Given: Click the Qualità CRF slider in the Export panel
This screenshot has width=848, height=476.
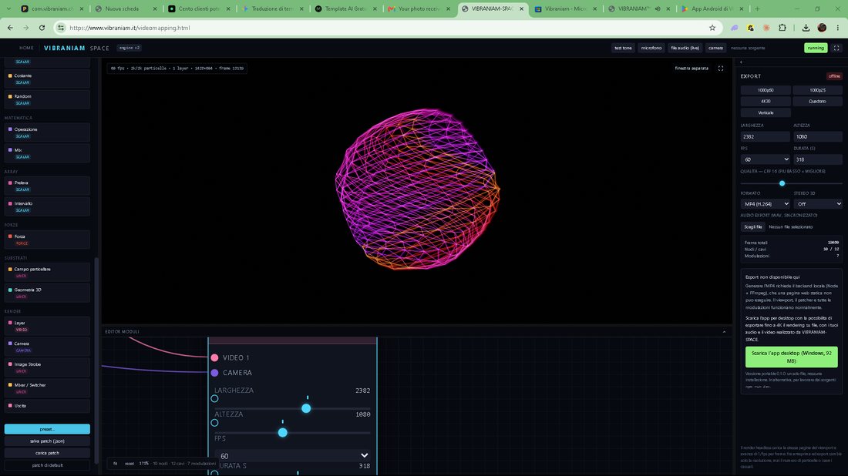Looking at the screenshot, I should (791, 184).
